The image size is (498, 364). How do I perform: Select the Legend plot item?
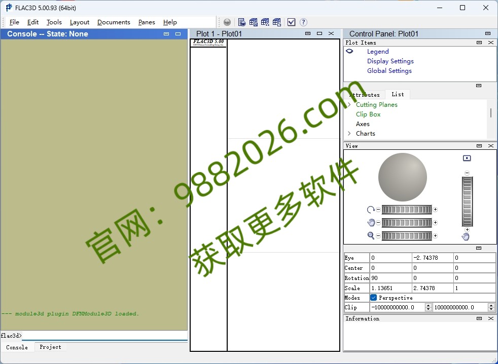pos(378,51)
